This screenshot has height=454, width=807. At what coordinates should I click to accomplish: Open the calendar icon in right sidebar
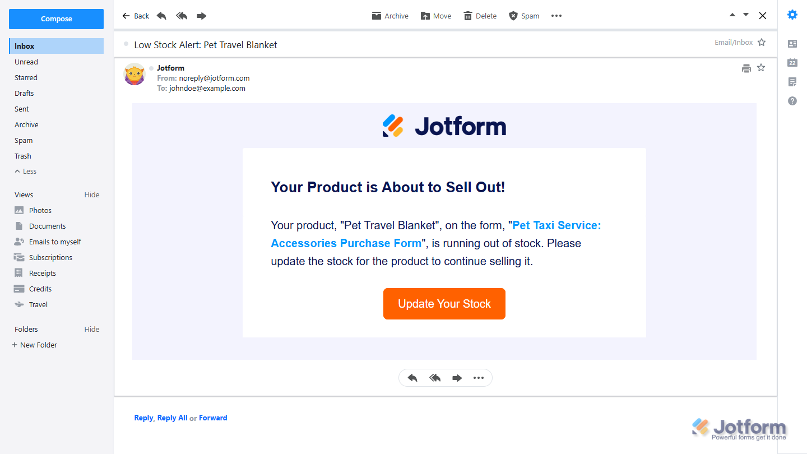point(792,63)
